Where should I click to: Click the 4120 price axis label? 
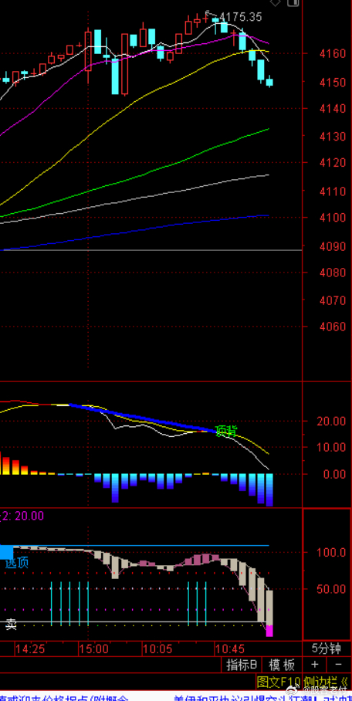333,163
